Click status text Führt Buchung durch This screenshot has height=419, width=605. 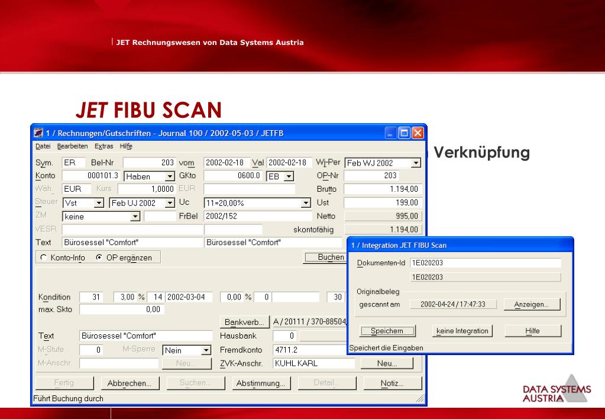click(68, 398)
